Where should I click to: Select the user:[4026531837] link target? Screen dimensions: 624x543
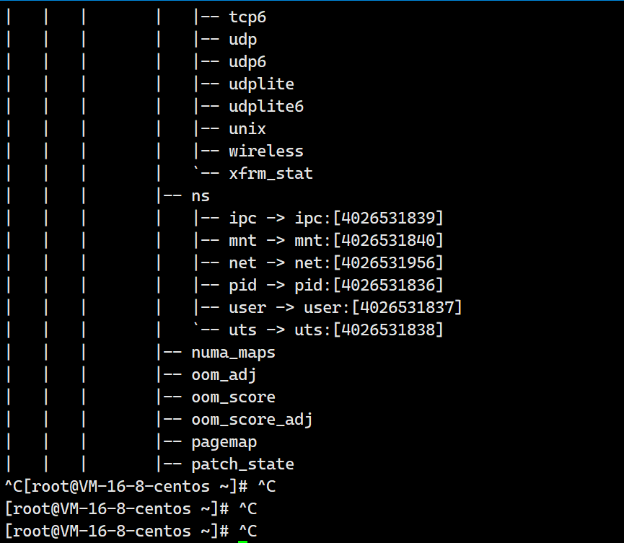382,307
